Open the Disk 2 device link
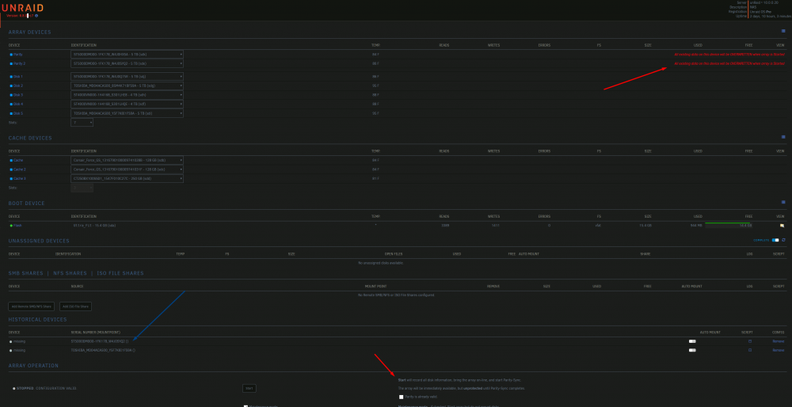Screen dimensions: 792x407 [x=18, y=86]
